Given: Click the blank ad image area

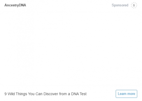Looking at the screenshot, I should (x=71, y=49).
